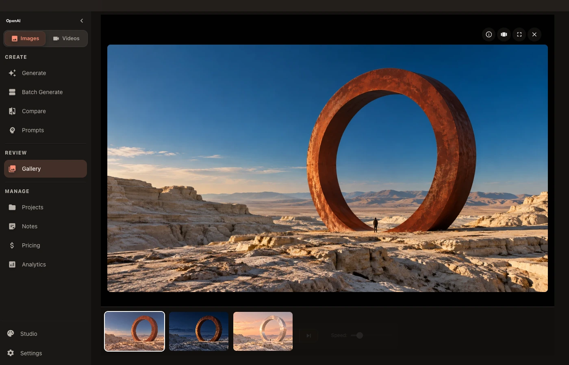Collapse the sidebar with the chevron arrow
Viewport: 569px width, 365px height.
(82, 21)
